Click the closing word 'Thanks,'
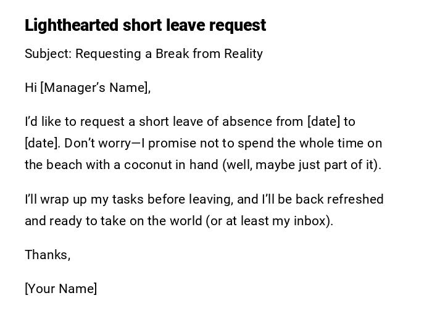 48,255
